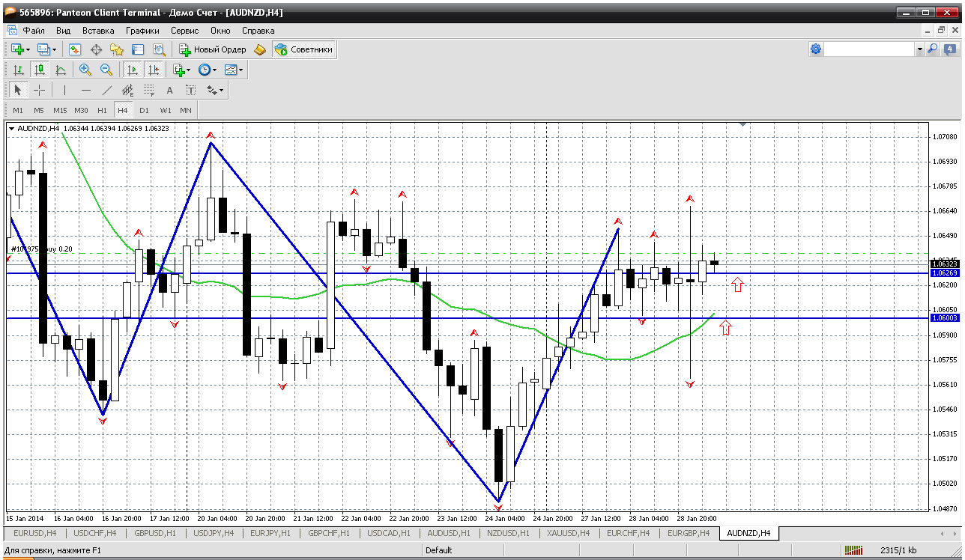
Task: Switch to the USDJPY,H4 chart tab
Action: click(x=214, y=533)
